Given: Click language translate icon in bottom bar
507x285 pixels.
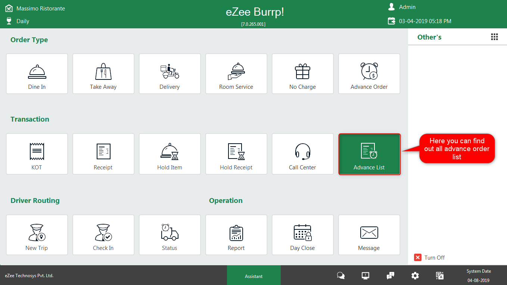Looking at the screenshot, I should (440, 276).
